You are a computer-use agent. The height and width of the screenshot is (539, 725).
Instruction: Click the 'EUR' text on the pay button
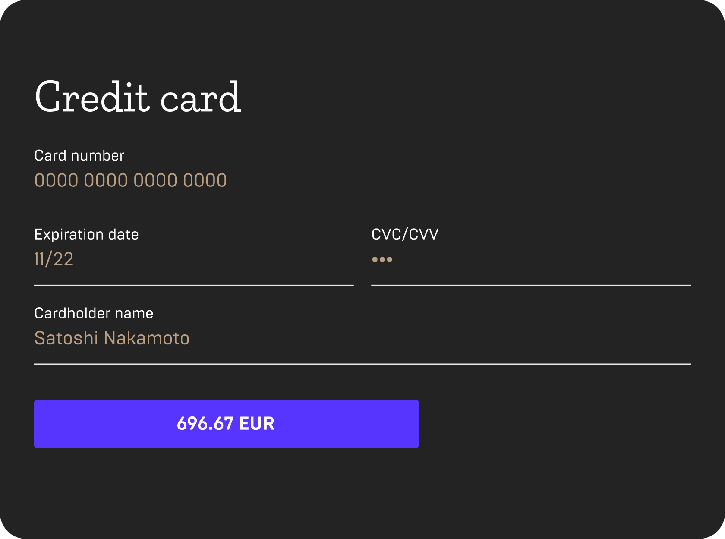257,424
